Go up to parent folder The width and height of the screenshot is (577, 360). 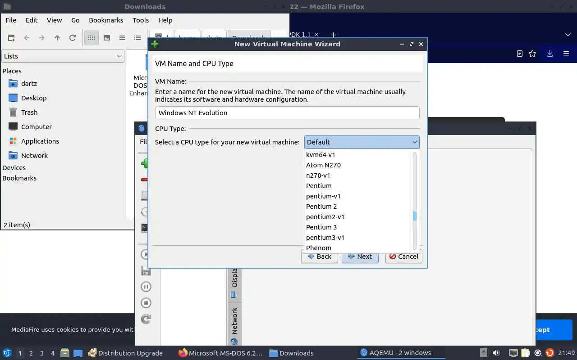[57, 38]
